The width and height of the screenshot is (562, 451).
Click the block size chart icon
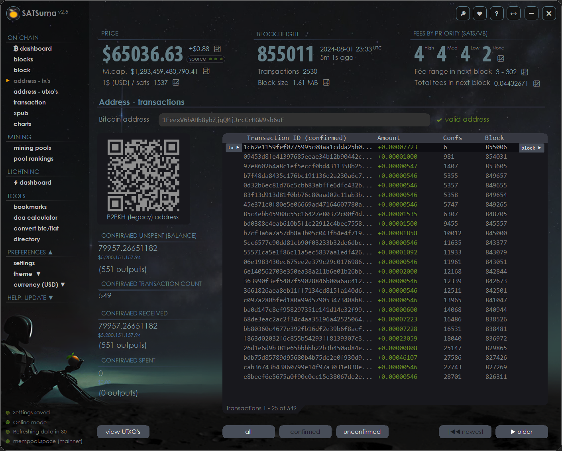click(x=326, y=83)
